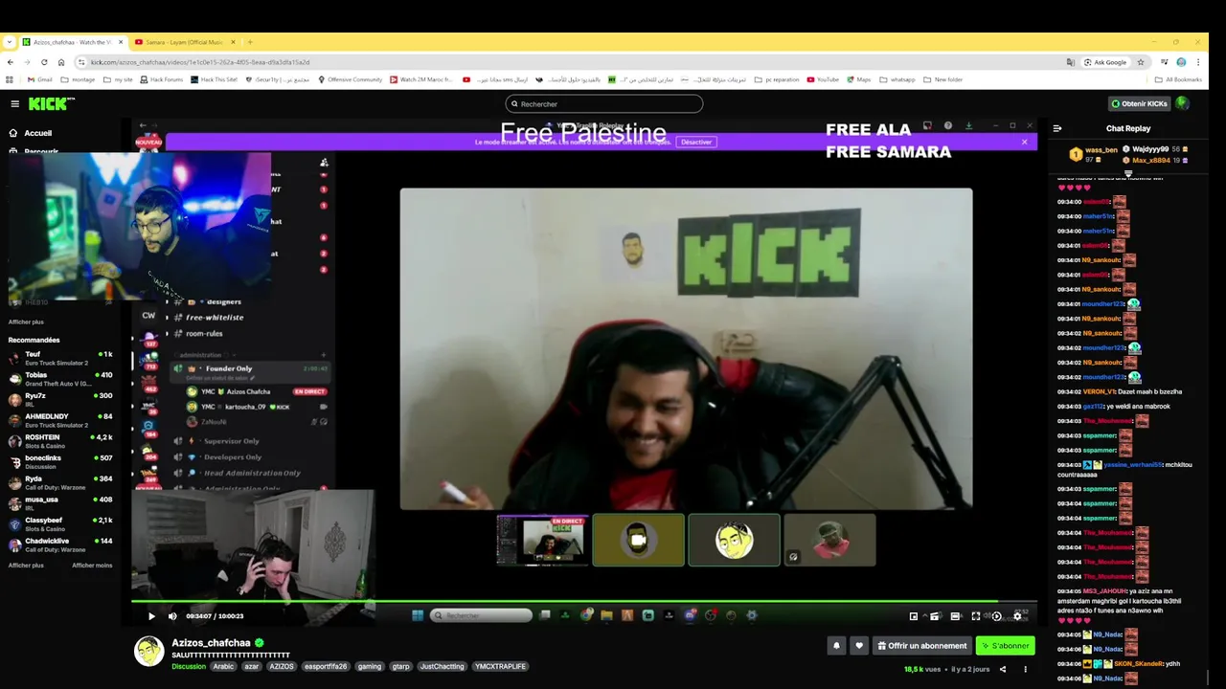The image size is (1226, 689).
Task: Click the easportfifa26 tag
Action: 326,666
